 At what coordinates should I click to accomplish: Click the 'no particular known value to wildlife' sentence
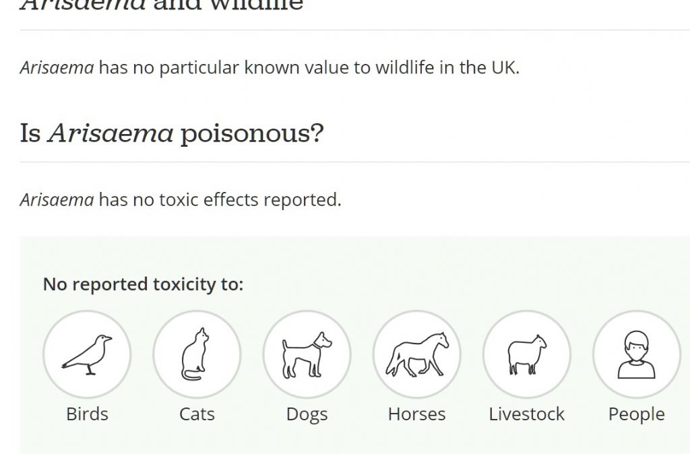point(270,68)
